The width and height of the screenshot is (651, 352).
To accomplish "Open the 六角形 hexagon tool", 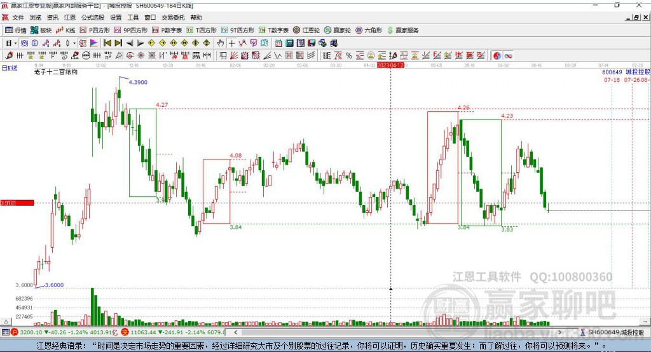I will point(369,30).
